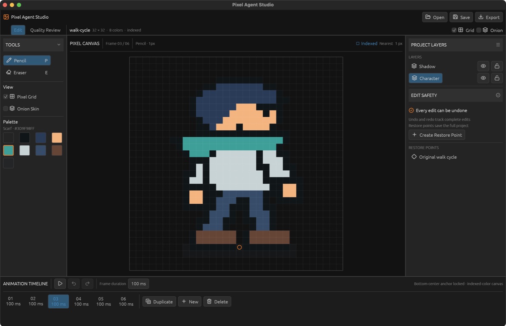Click the walk-cycle file name
The height and width of the screenshot is (326, 506).
point(80,30)
